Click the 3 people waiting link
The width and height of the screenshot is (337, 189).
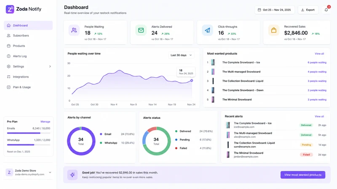(x=317, y=81)
